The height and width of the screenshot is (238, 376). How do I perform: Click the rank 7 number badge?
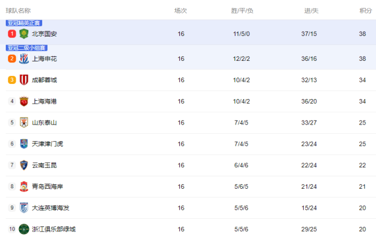click(x=12, y=165)
